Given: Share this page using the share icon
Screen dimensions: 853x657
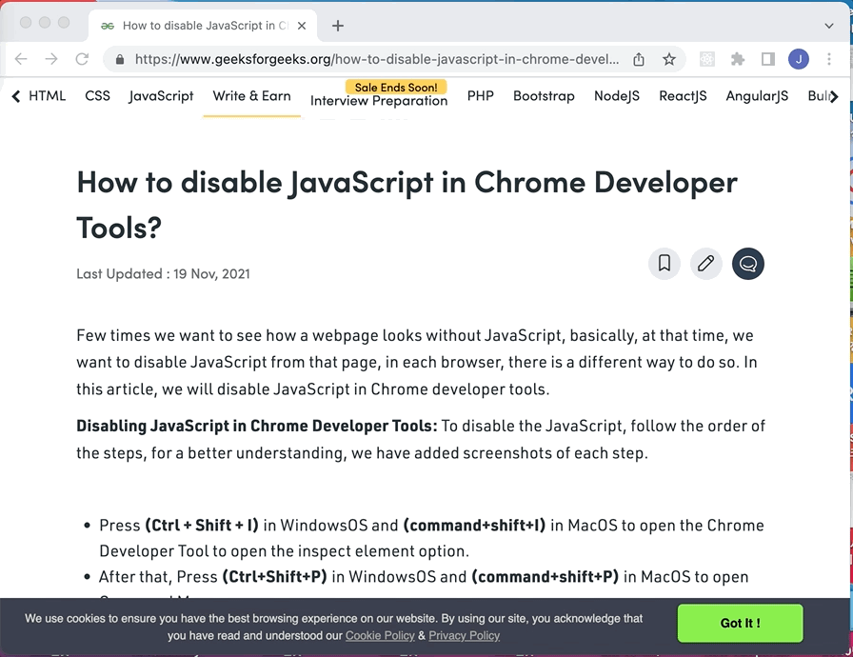Looking at the screenshot, I should (x=639, y=59).
